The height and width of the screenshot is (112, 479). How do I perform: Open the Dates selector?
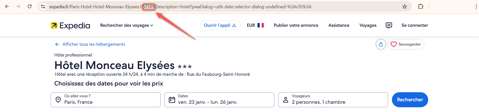[x=219, y=100]
